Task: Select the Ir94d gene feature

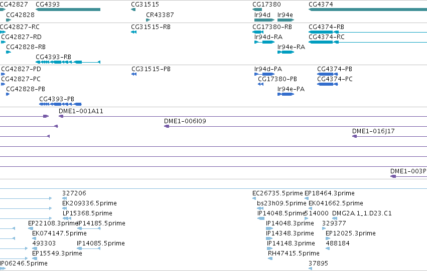Action: [x=264, y=20]
